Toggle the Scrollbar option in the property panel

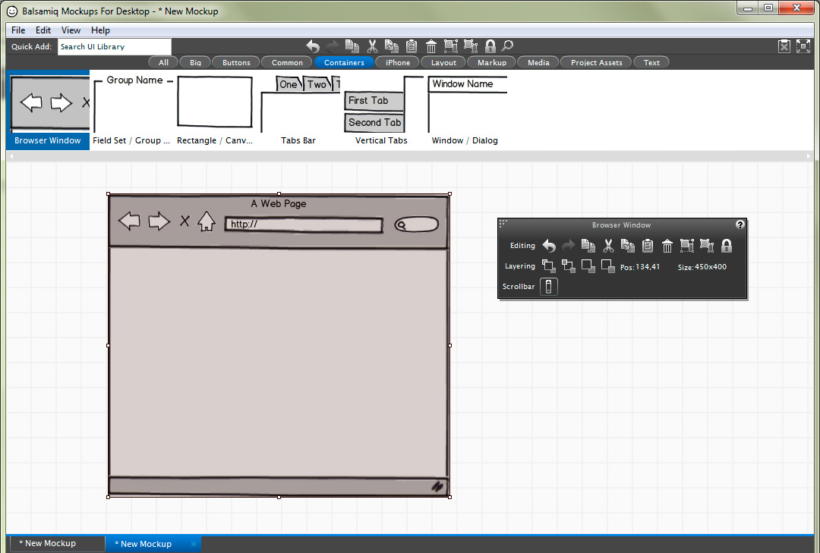tap(549, 287)
